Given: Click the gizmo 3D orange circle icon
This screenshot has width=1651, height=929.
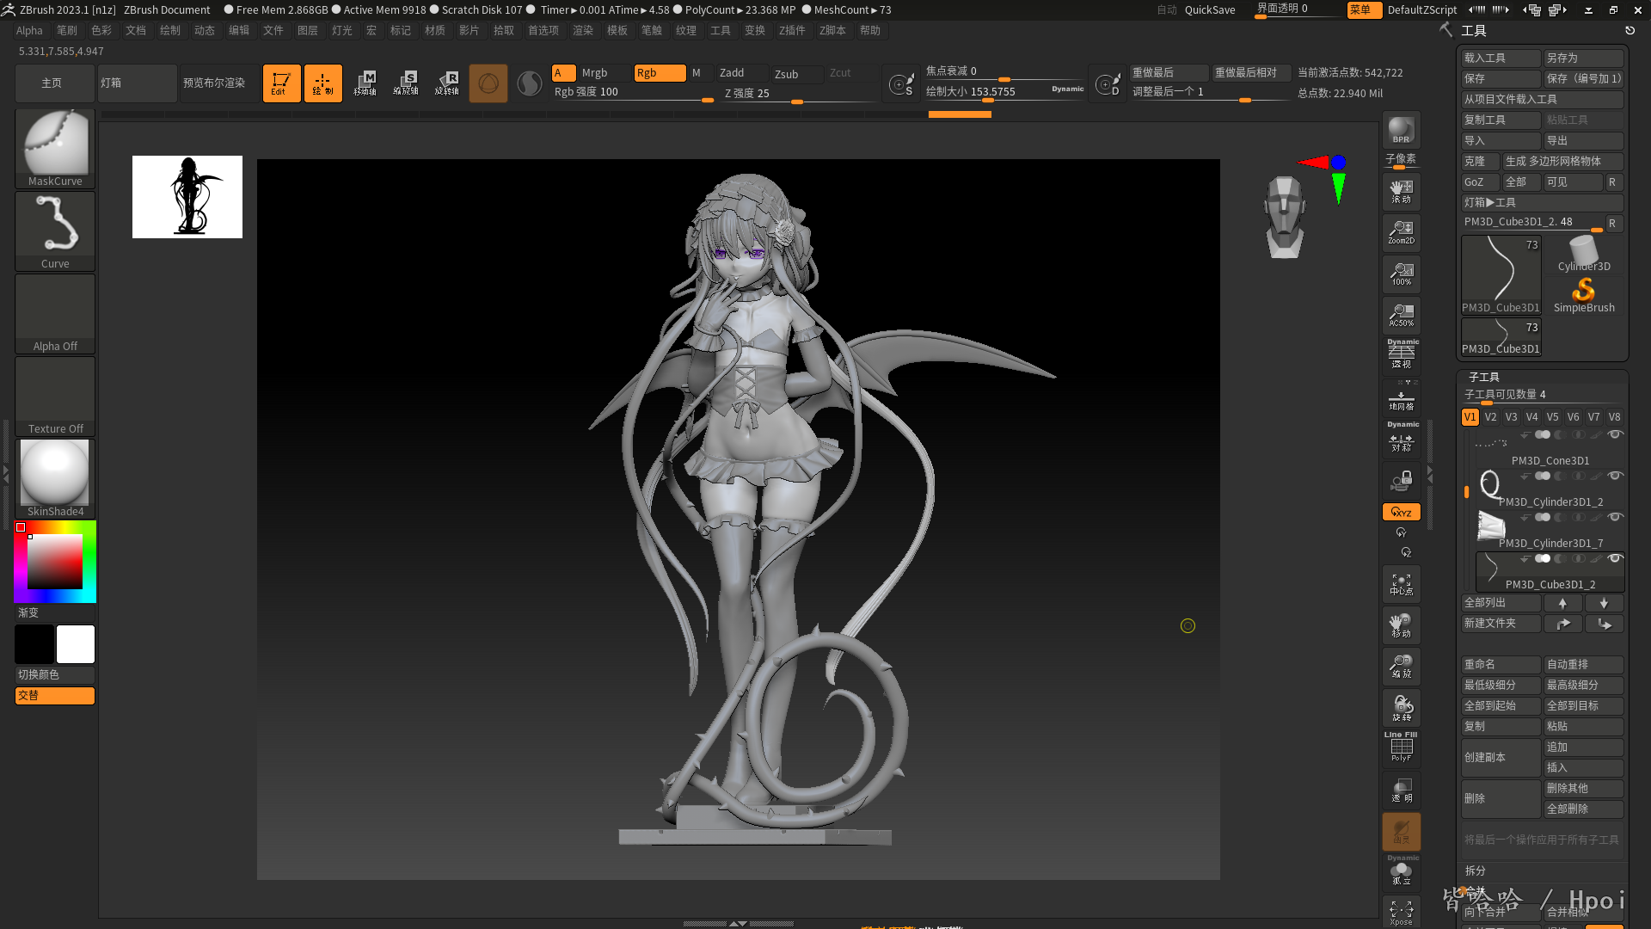Looking at the screenshot, I should (x=488, y=83).
